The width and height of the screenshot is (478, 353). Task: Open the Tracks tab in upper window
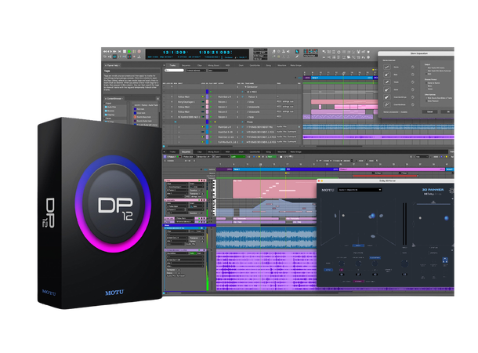coord(172,65)
